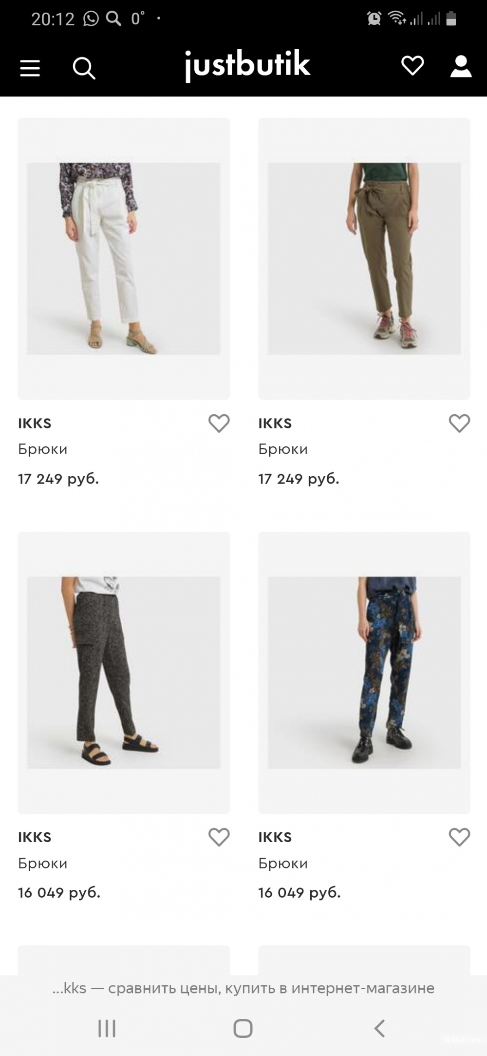The height and width of the screenshot is (1056, 487).
Task: Open the blue floral trousers image
Action: click(364, 672)
